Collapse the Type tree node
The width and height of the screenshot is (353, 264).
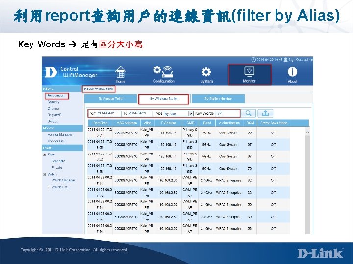(x=44, y=154)
